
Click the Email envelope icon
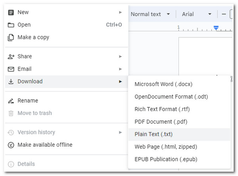coord(11,69)
